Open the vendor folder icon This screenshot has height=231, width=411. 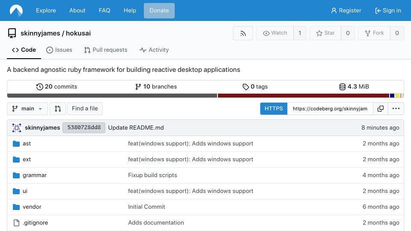click(x=16, y=207)
